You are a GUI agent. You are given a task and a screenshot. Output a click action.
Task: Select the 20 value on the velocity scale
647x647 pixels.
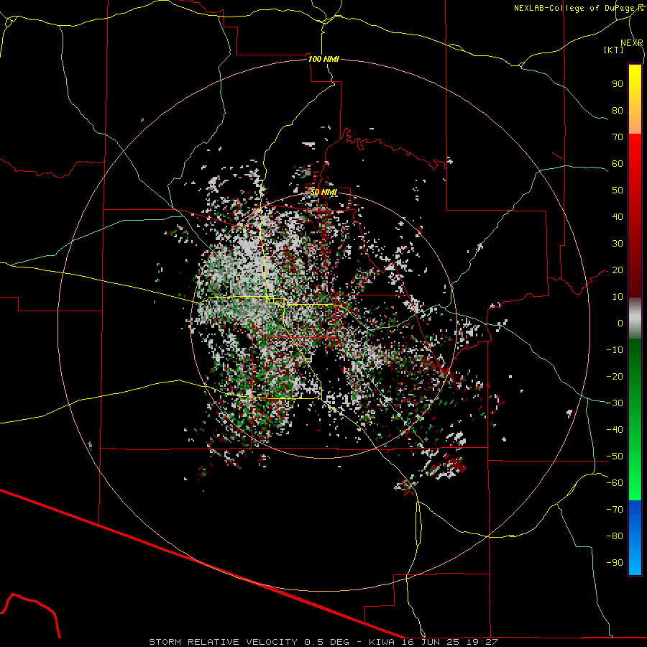(x=618, y=270)
